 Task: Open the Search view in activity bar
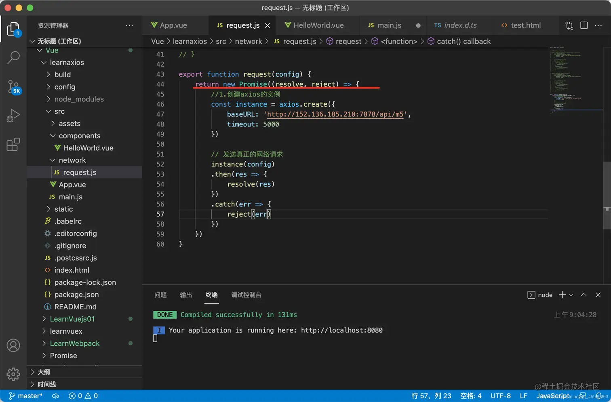[13, 57]
